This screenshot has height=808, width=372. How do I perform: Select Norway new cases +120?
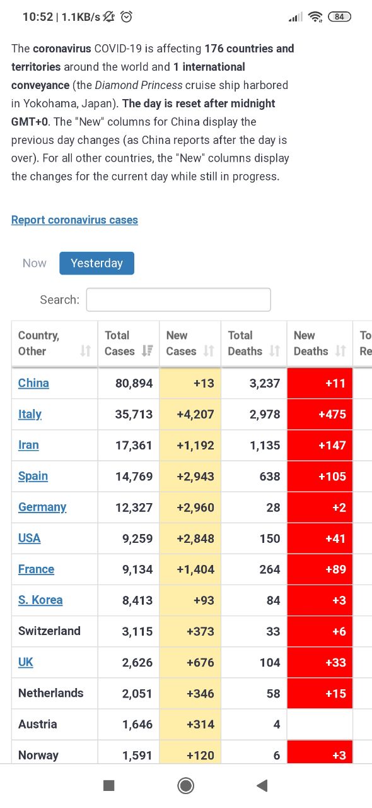(x=201, y=755)
